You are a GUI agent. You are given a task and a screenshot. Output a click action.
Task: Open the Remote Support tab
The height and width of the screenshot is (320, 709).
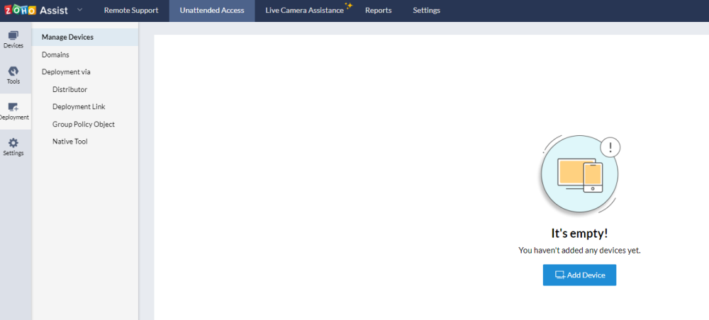pyautogui.click(x=131, y=11)
